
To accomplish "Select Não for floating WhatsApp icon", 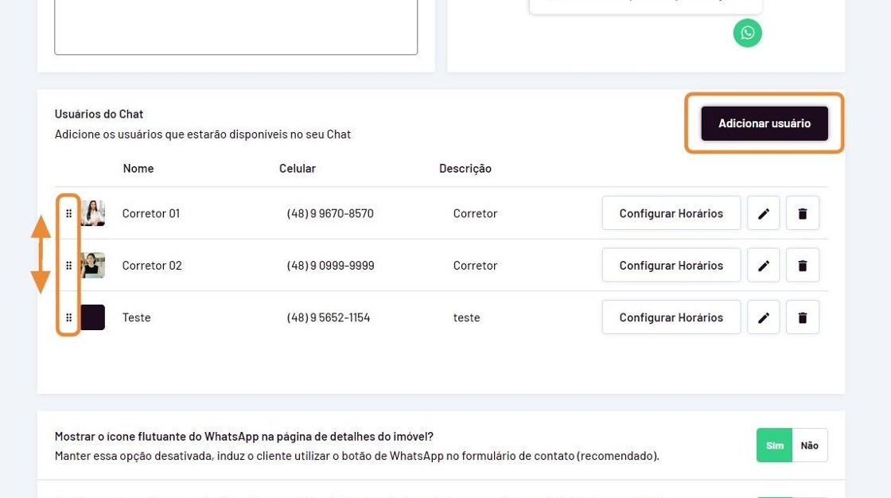I will (809, 445).
